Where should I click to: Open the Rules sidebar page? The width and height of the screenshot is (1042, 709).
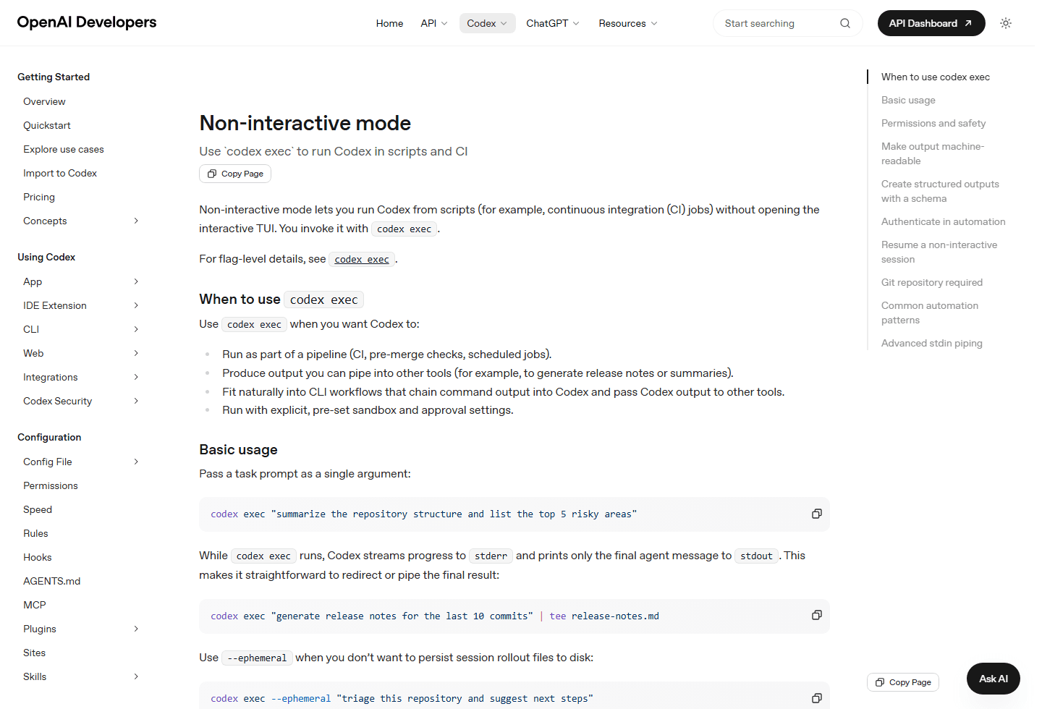35,533
